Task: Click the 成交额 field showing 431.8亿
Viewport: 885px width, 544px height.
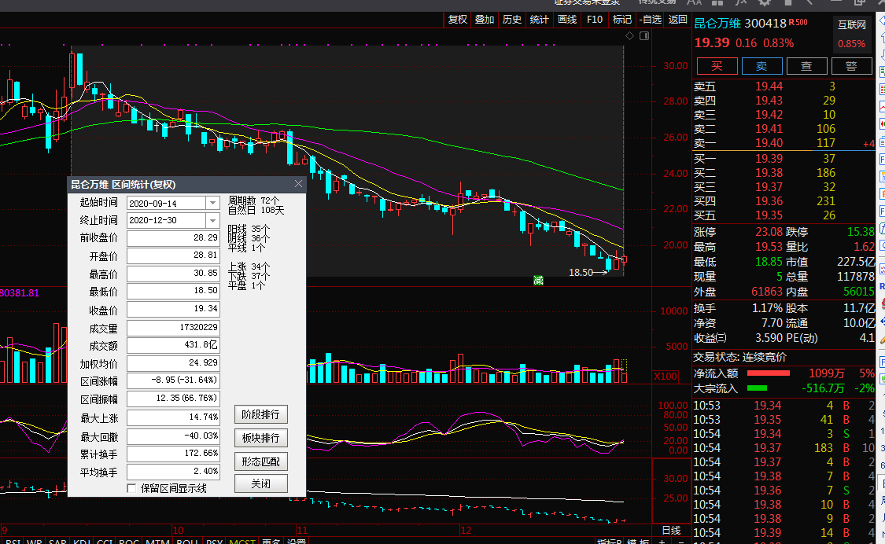Action: (173, 345)
